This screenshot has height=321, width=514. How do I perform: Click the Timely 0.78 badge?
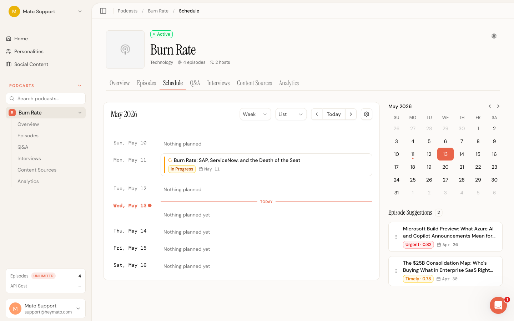418,279
